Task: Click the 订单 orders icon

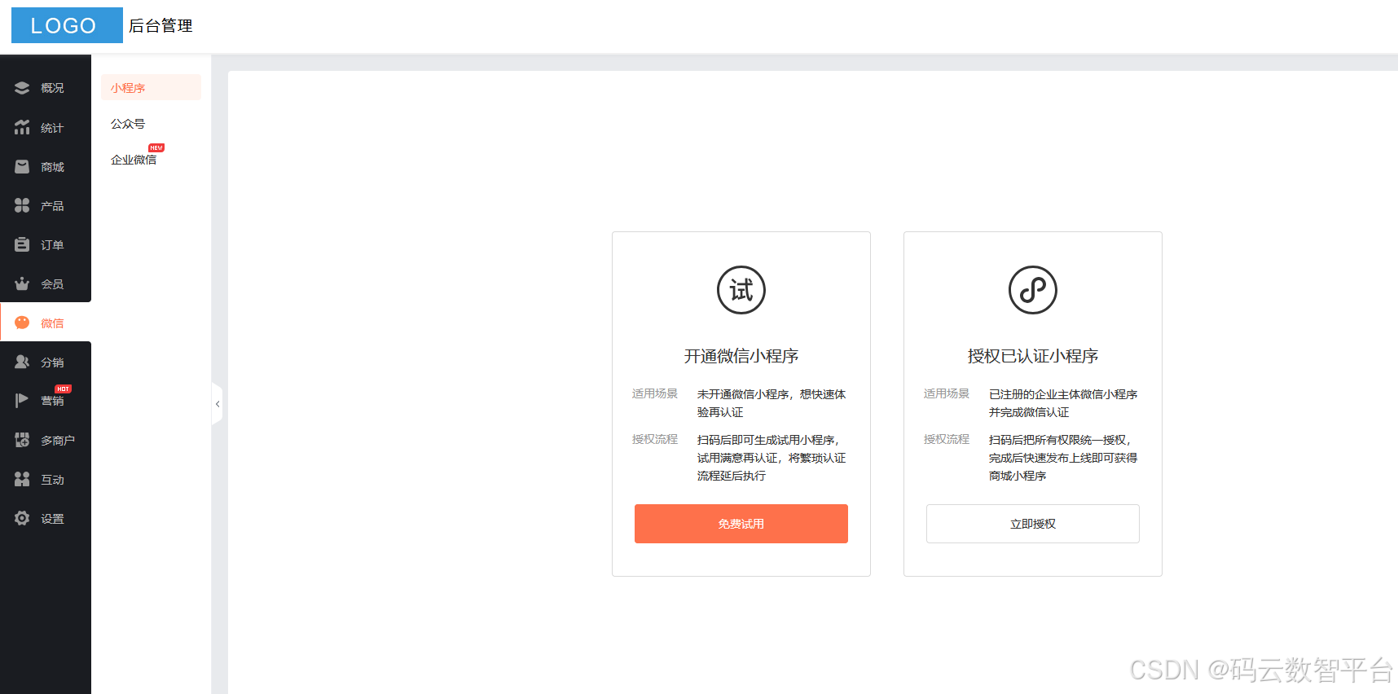Action: pos(22,244)
